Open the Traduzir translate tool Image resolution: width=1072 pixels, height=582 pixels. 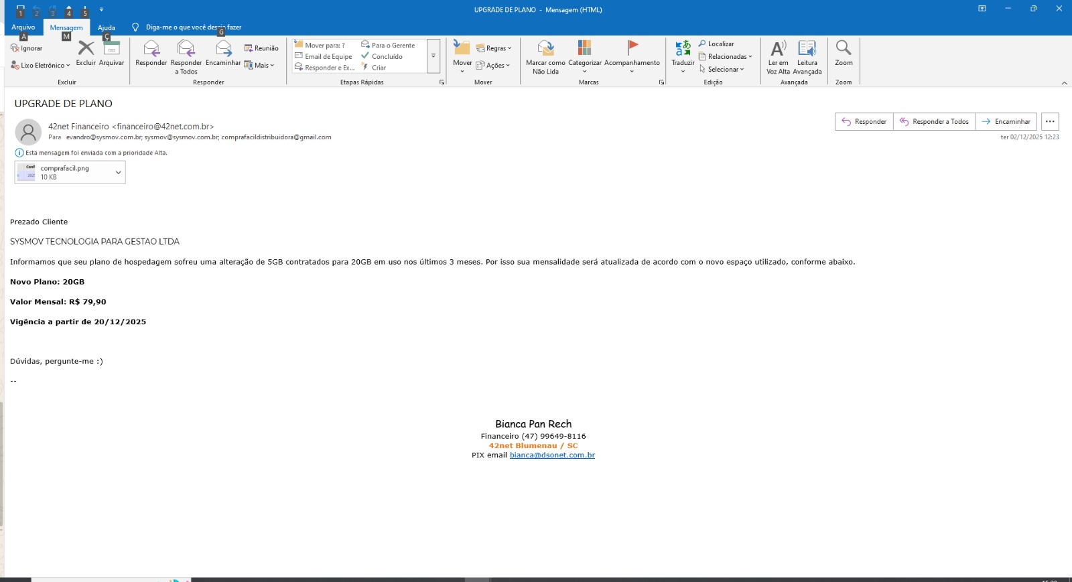[x=683, y=49]
